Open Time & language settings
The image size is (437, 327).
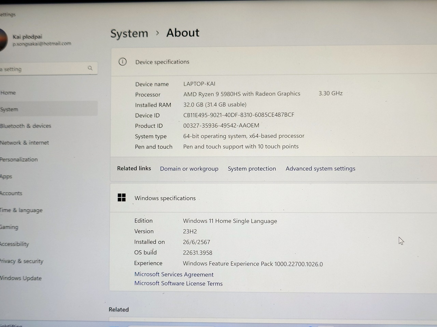coord(21,210)
